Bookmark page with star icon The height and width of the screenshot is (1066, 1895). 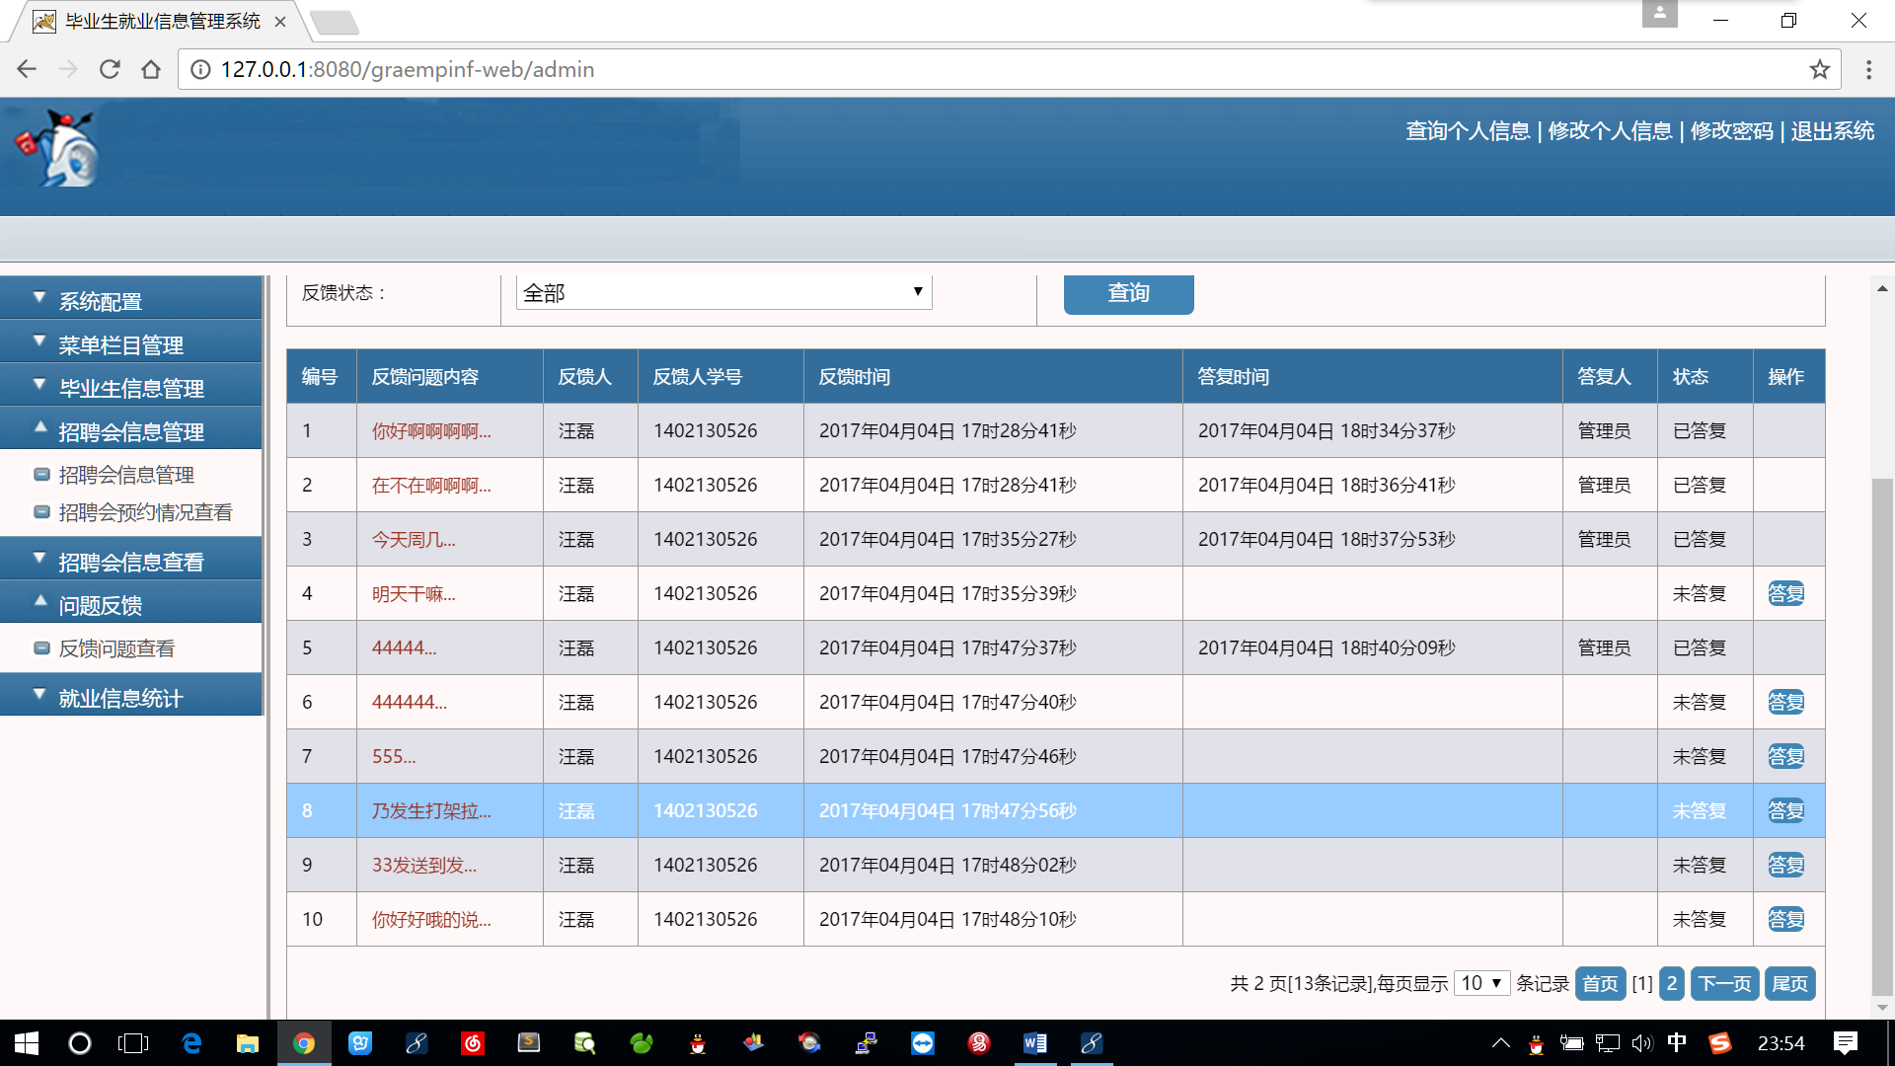pyautogui.click(x=1819, y=69)
